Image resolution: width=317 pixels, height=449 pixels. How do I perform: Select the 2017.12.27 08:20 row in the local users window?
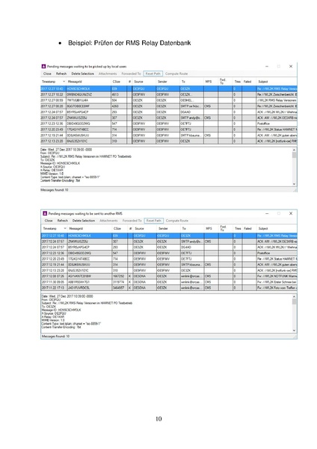(168, 106)
